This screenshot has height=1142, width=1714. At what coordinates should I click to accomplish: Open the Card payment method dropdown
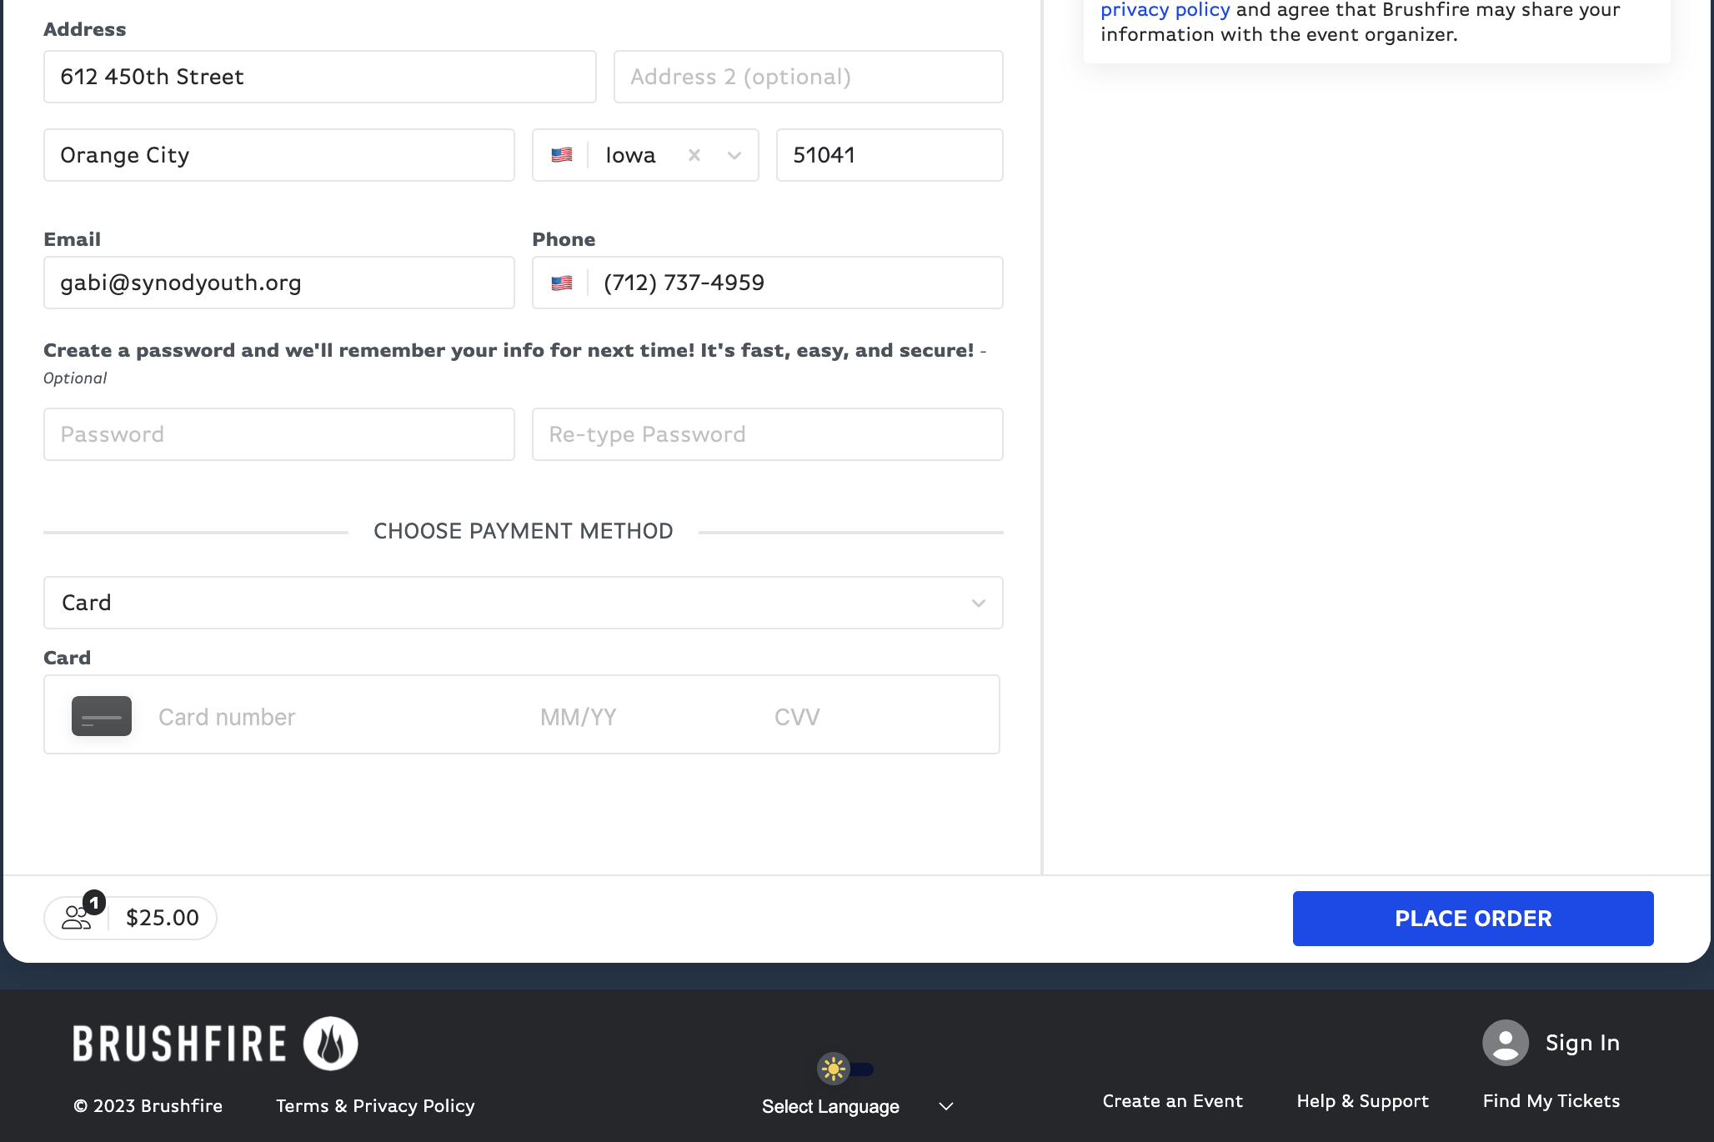pyautogui.click(x=524, y=603)
